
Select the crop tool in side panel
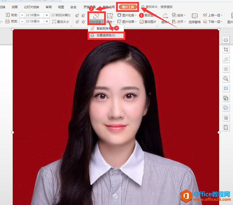[x=226, y=50]
